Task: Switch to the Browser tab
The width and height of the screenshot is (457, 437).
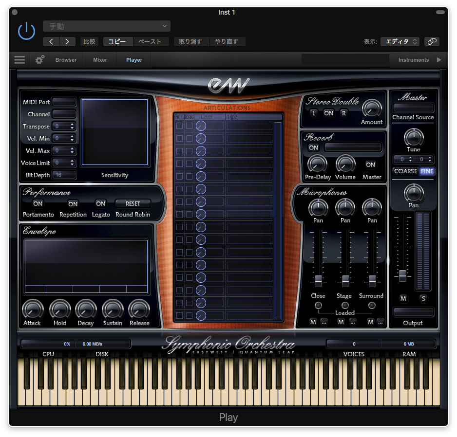Action: pyautogui.click(x=66, y=60)
